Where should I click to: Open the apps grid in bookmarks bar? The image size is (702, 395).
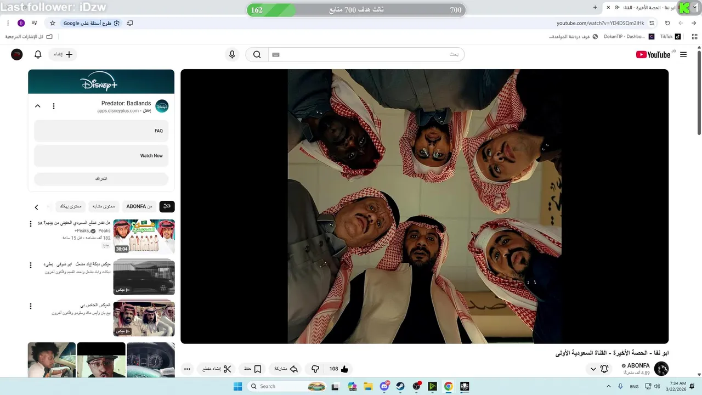tap(694, 37)
